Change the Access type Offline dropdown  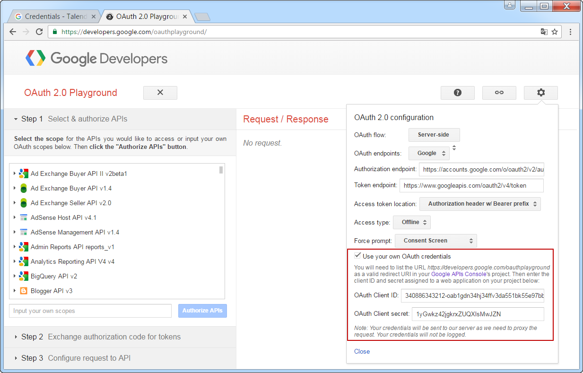click(x=411, y=222)
